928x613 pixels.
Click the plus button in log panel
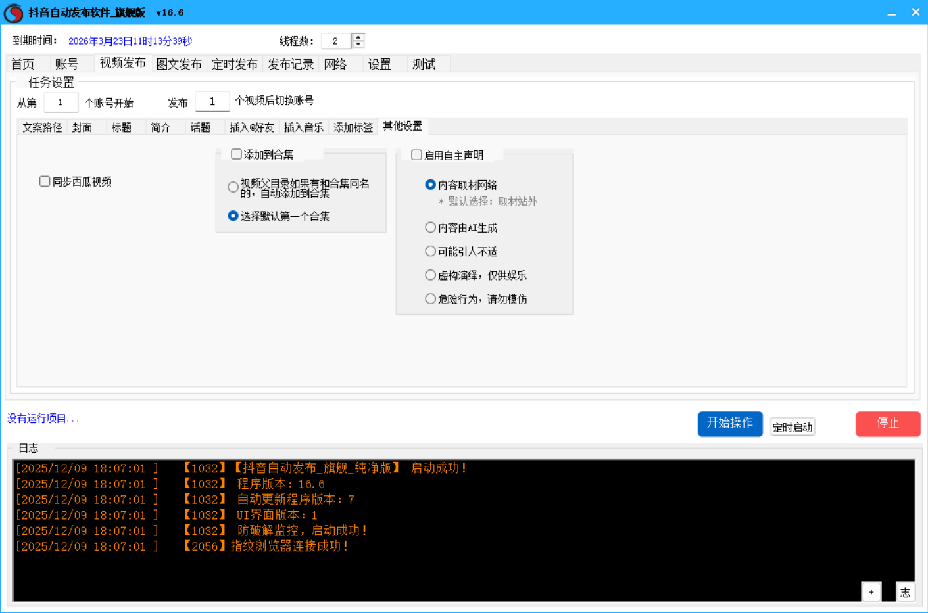pyautogui.click(x=871, y=592)
